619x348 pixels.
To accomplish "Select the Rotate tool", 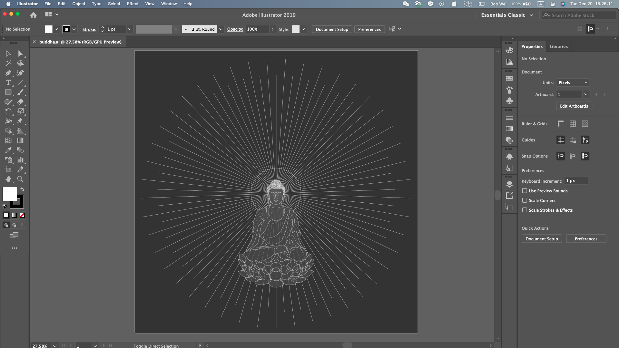I will (8, 111).
